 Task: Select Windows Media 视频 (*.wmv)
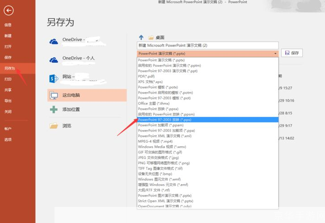click(x=208, y=147)
